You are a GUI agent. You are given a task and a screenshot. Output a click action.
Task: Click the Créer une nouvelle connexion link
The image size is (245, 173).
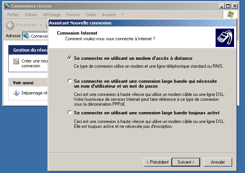coord(35,64)
